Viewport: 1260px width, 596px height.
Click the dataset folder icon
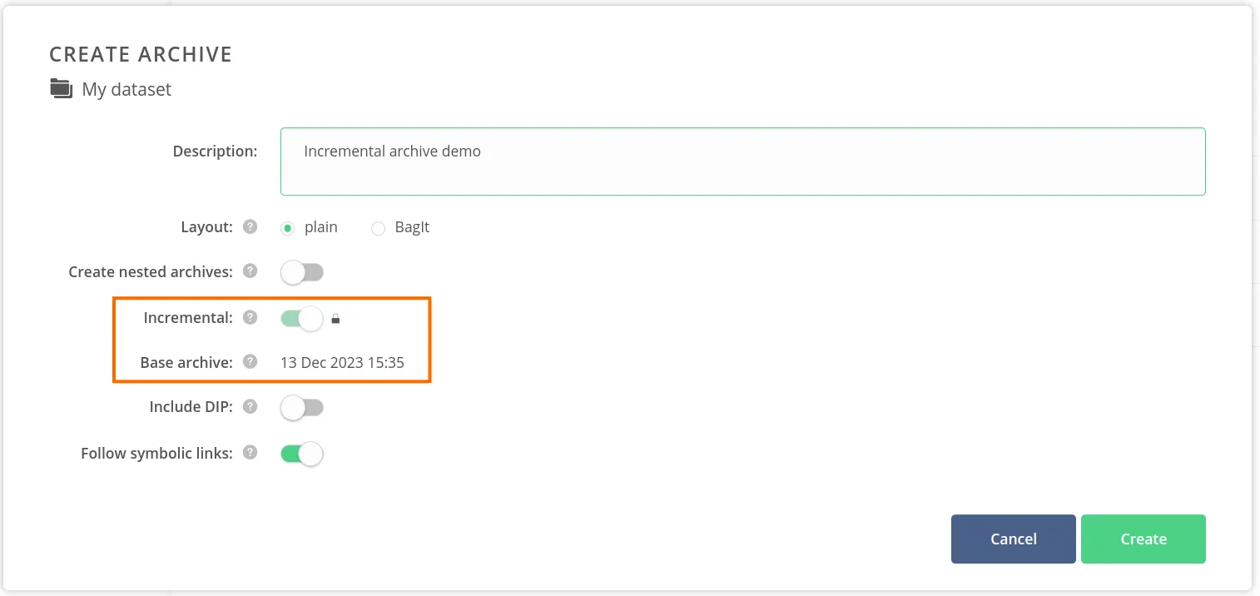click(x=61, y=88)
